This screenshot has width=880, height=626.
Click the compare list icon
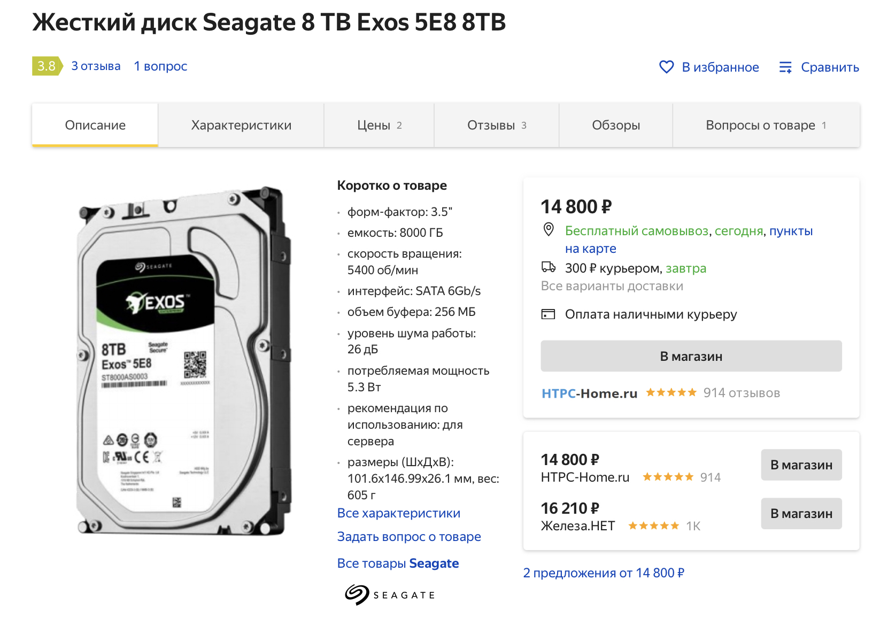pos(785,67)
